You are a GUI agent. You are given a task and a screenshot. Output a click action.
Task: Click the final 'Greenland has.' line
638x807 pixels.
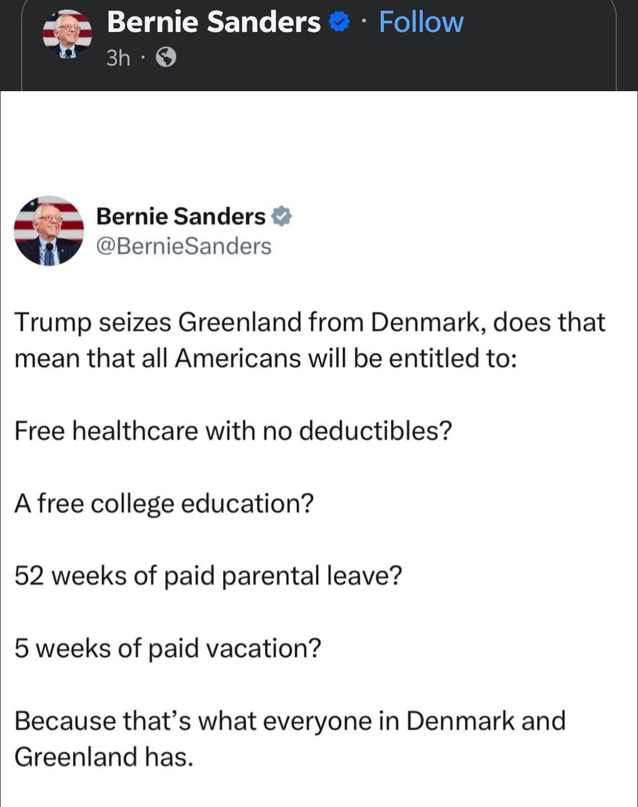(104, 757)
